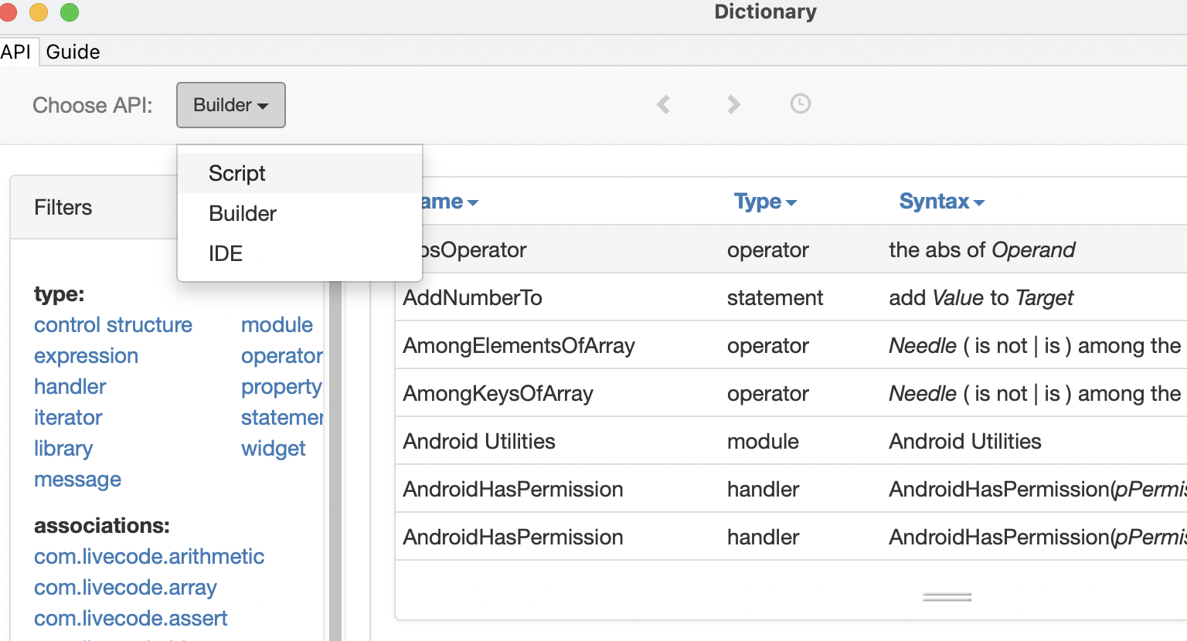Select the AbsOperator row syntax 'the abs of Operand'
This screenshot has width=1187, height=641.
coord(981,249)
